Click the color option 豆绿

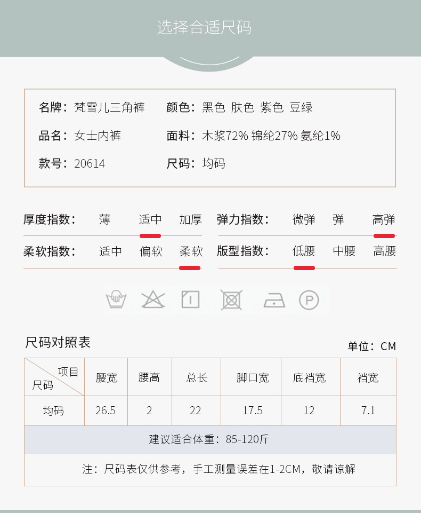coord(301,108)
